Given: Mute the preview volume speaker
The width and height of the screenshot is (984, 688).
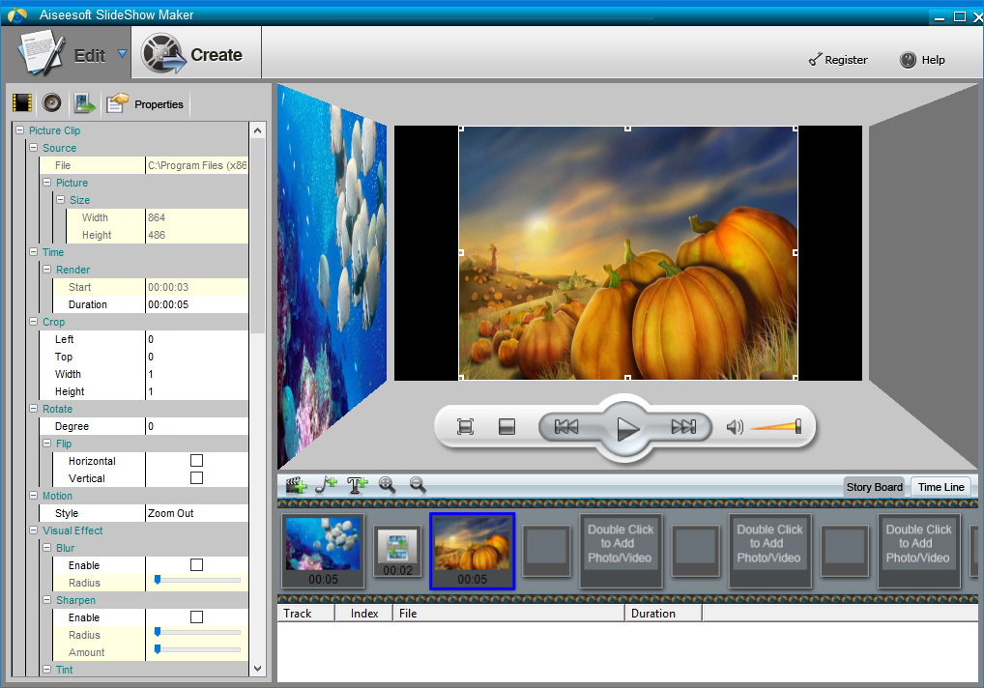Looking at the screenshot, I should (735, 427).
